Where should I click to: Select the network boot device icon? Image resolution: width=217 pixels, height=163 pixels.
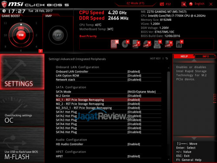pyautogui.click(x=180, y=44)
